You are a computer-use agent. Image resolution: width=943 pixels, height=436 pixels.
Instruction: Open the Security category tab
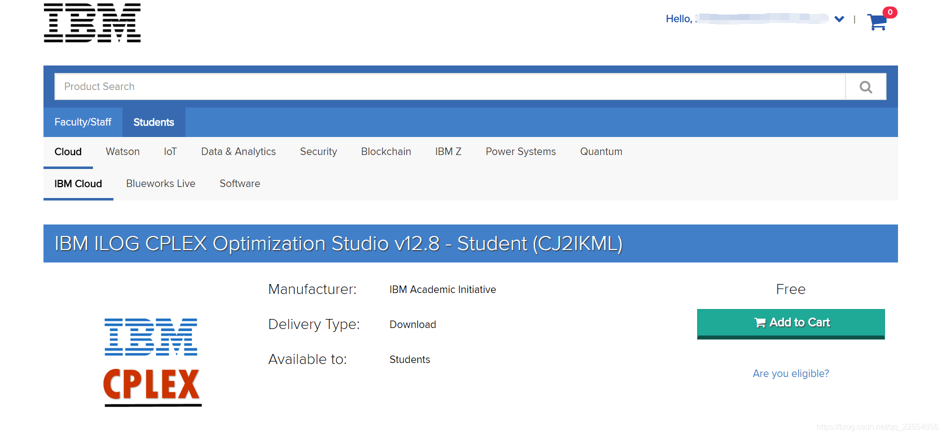pyautogui.click(x=318, y=151)
